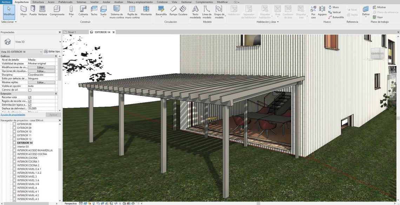This screenshot has height=205, width=400.
Task: Select the Rampa ramp tool
Action: click(173, 11)
